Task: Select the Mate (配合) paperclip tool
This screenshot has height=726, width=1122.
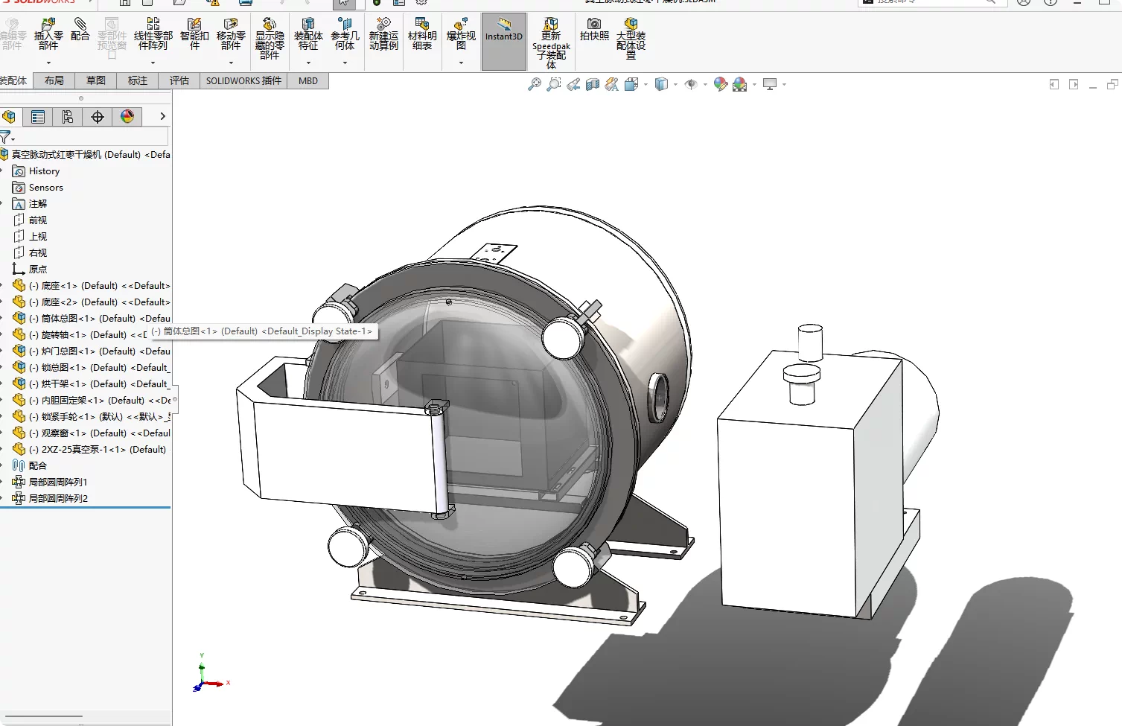Action: click(x=80, y=30)
